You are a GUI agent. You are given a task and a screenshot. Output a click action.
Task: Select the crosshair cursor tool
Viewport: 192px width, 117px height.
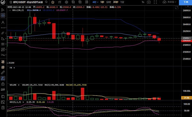click(x=3, y=16)
